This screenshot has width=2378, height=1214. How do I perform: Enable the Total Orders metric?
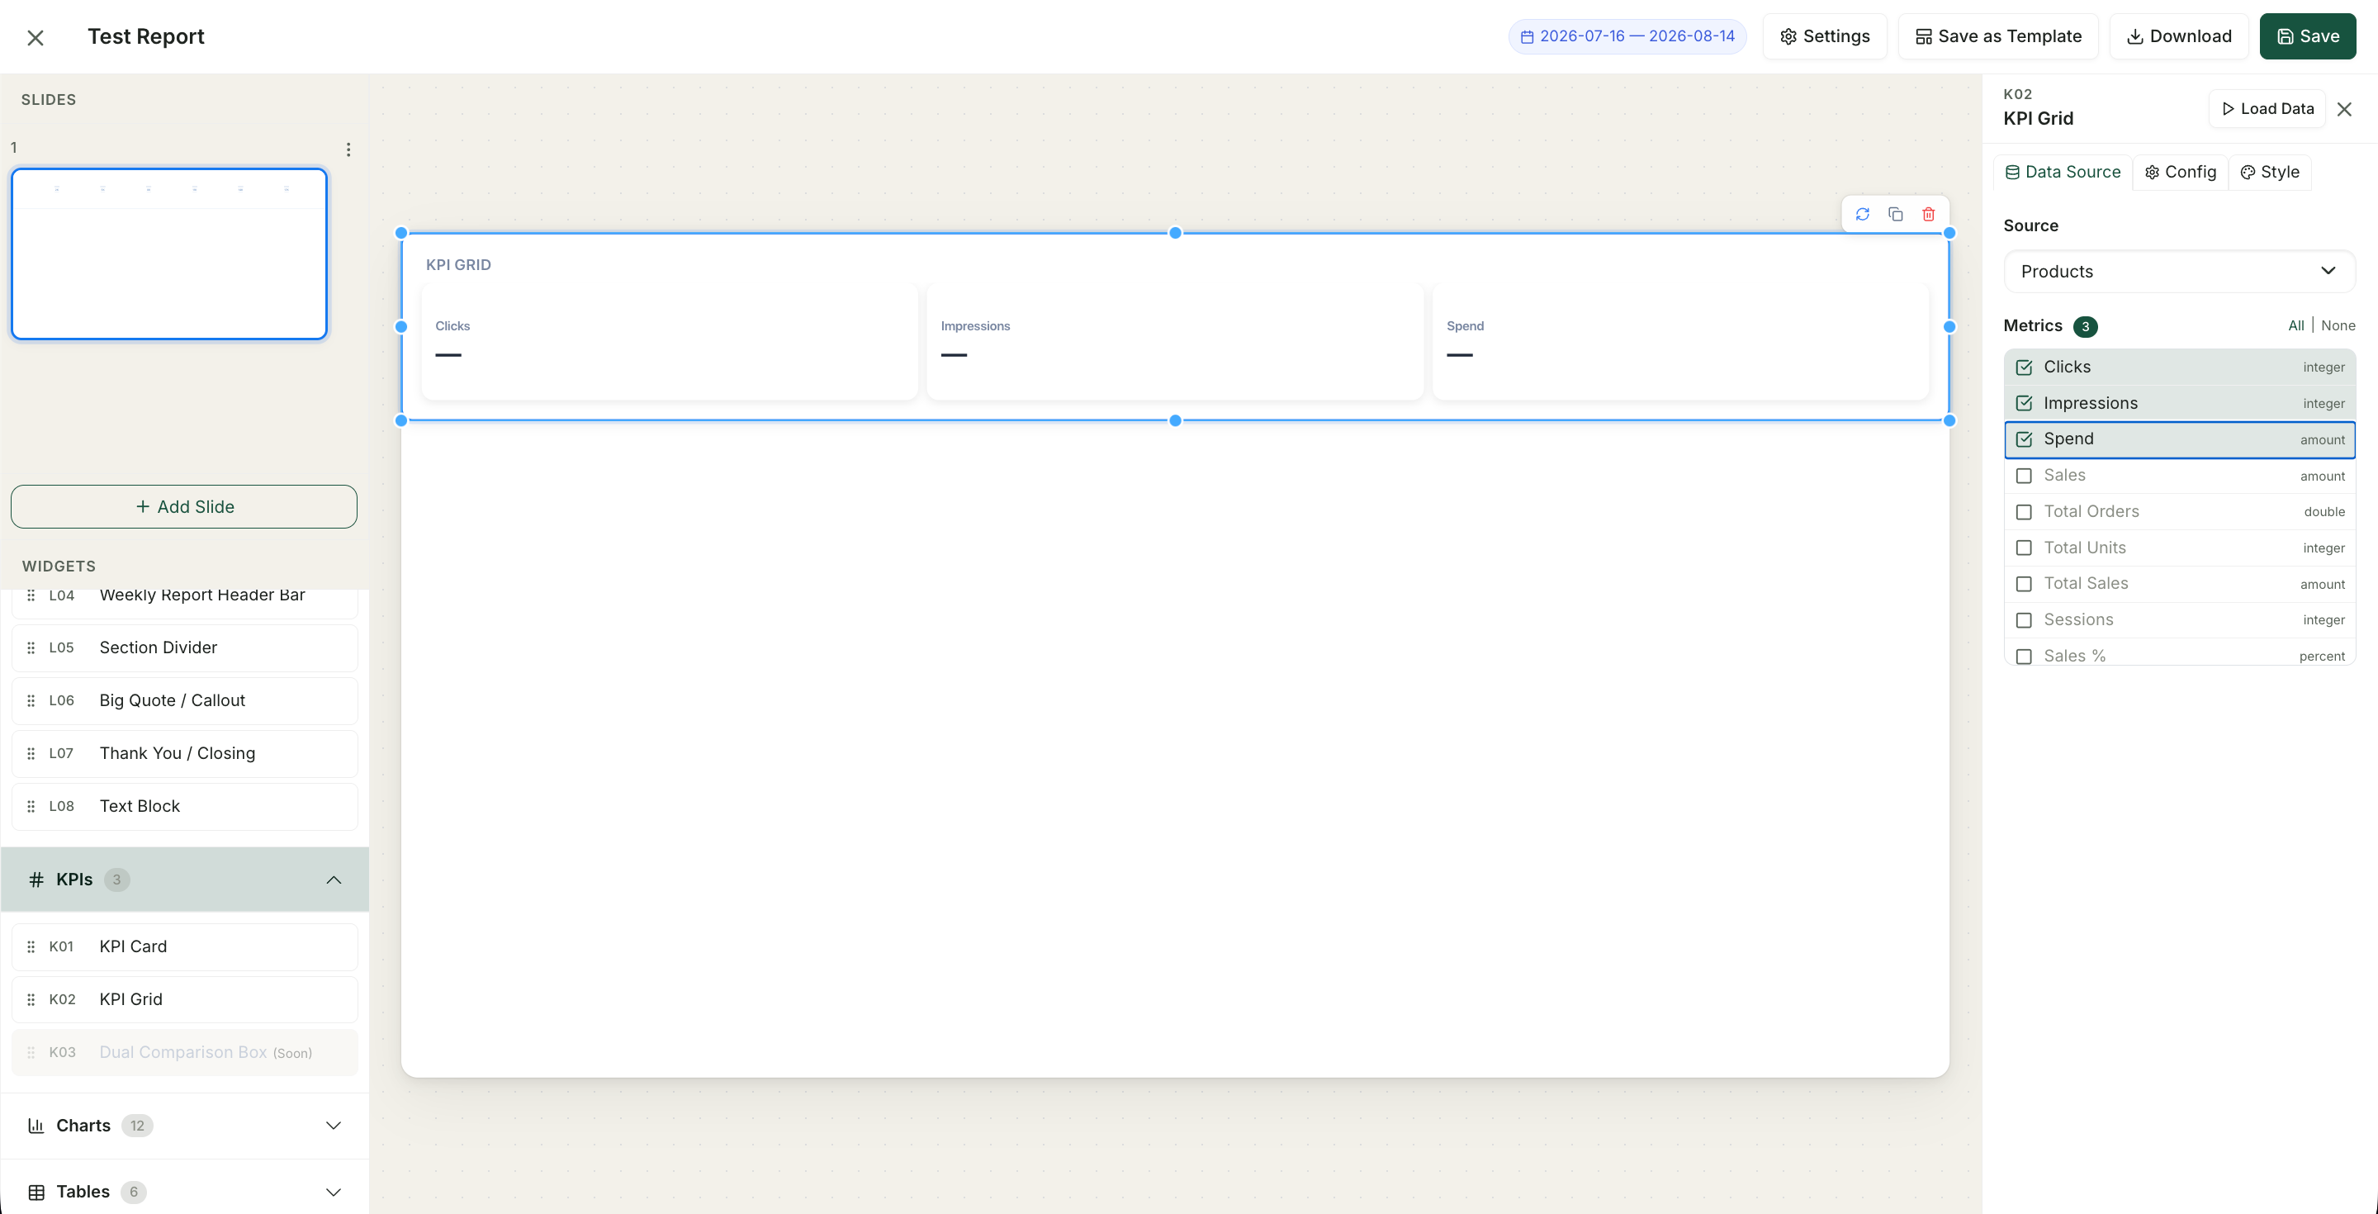pyautogui.click(x=2025, y=511)
